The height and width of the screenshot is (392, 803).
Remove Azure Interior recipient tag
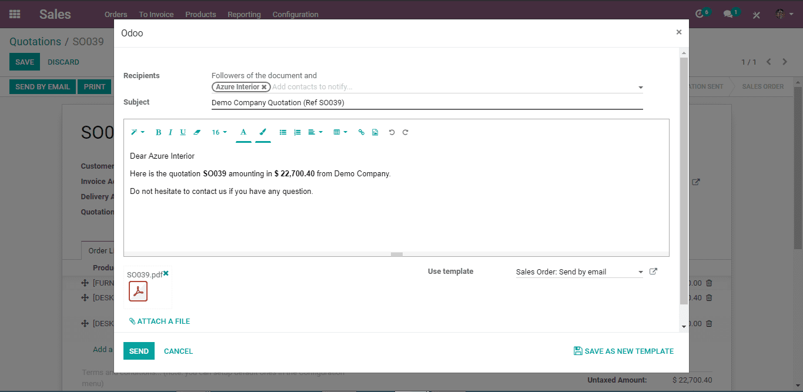coord(264,87)
